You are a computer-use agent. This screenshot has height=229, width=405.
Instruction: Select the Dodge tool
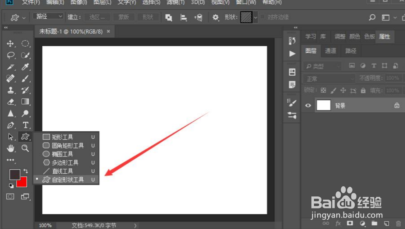point(25,113)
